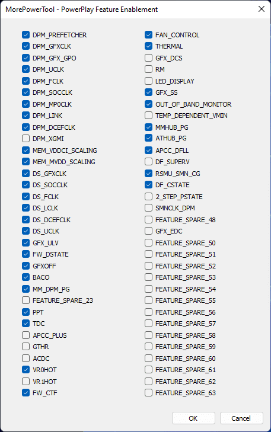Image resolution: width=271 pixels, height=432 pixels.
Task: Uncheck FW_DSTATE
Action: (25, 254)
